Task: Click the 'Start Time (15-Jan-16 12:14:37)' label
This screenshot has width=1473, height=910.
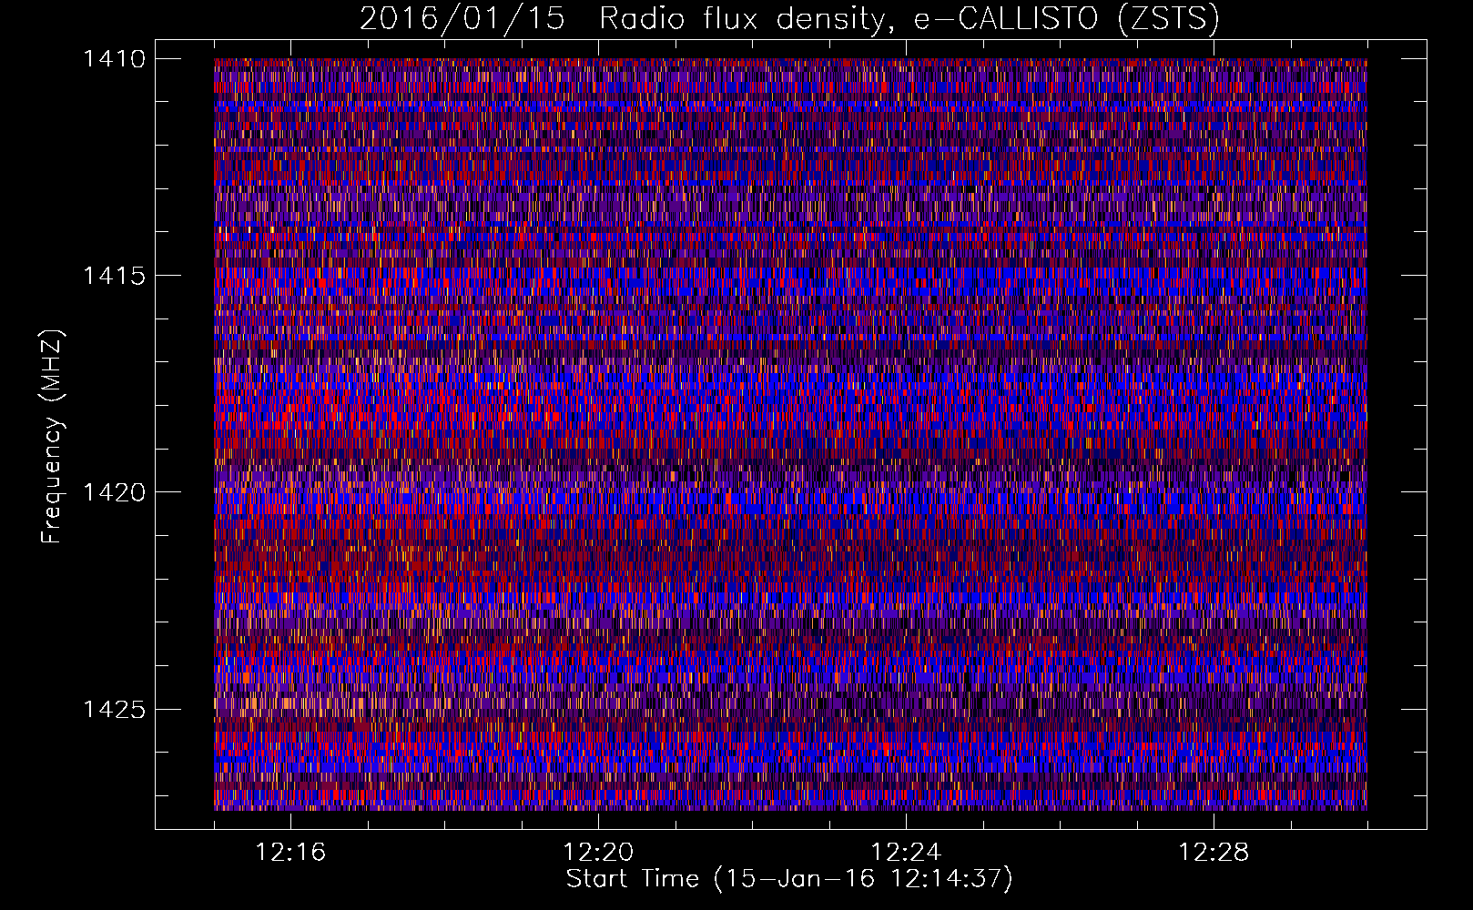Action: tap(790, 879)
